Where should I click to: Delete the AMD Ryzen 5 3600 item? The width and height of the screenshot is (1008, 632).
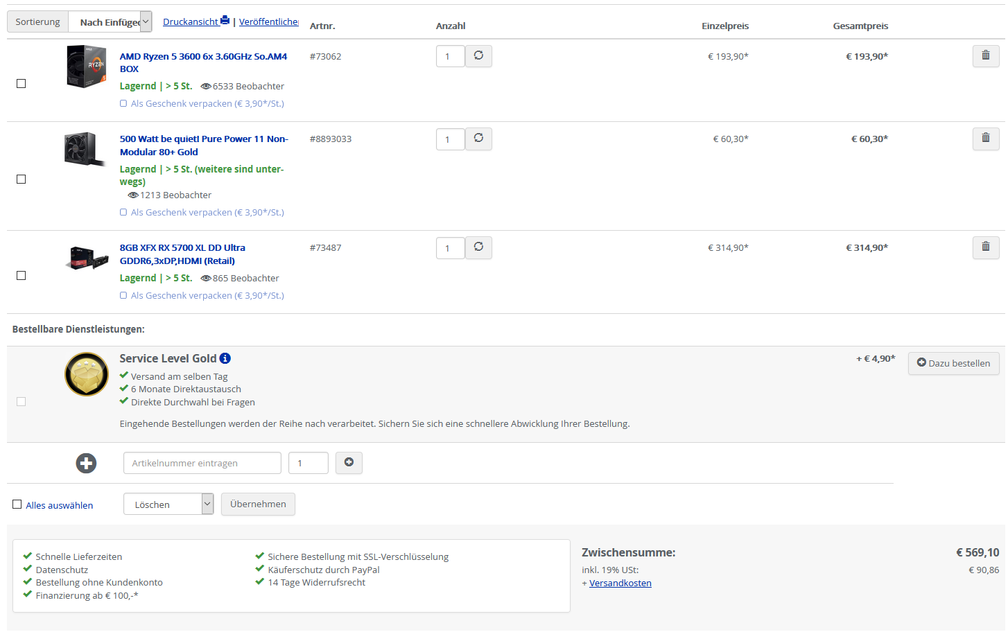pos(985,56)
